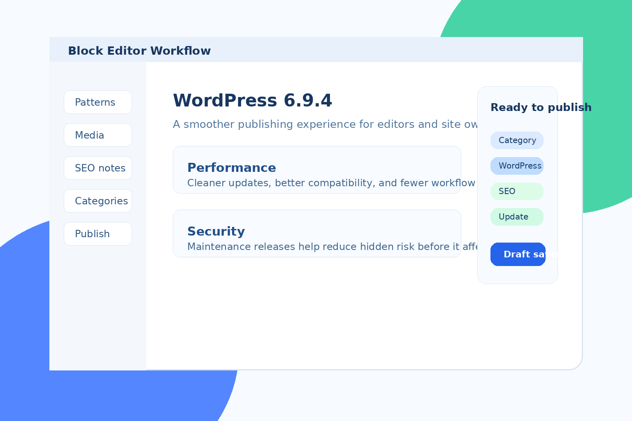The height and width of the screenshot is (421, 632).
Task: Click the WordPress 6.9.4 title
Action: 252,100
